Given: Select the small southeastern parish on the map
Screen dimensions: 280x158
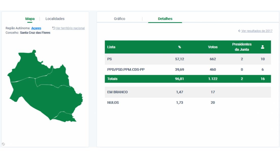Looking at the screenshot, I should pos(65,116).
